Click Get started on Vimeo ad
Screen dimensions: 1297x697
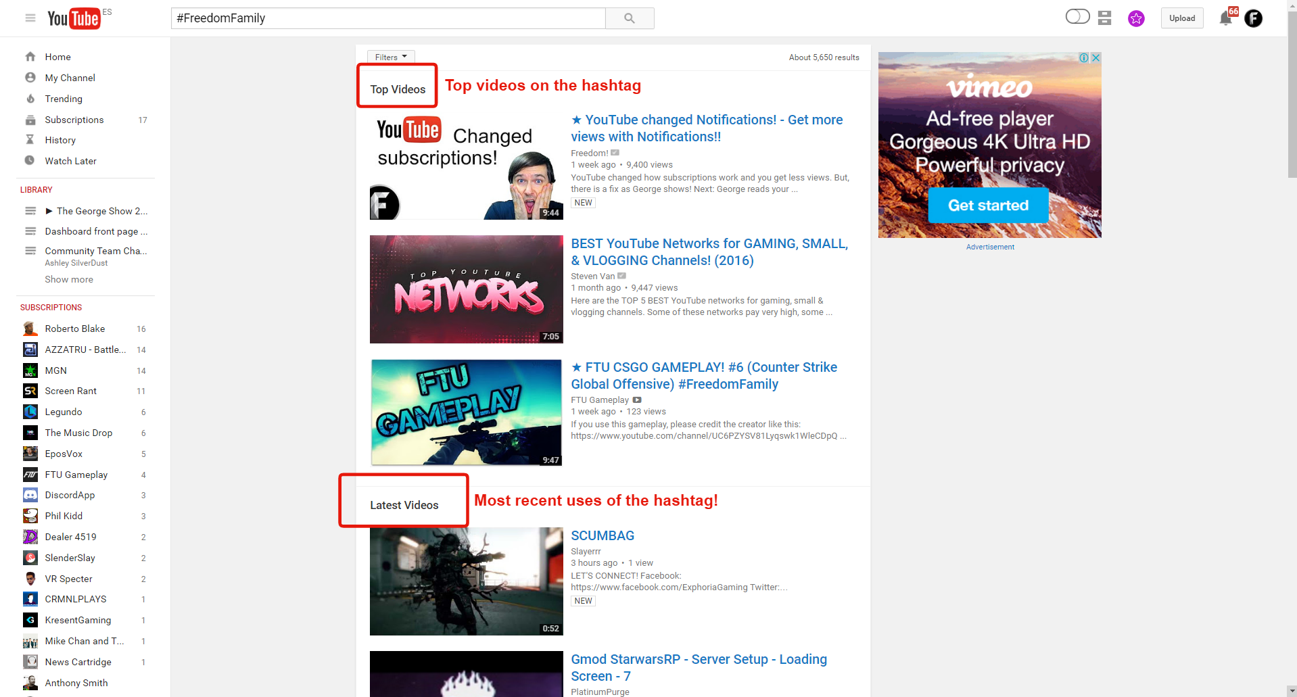(x=988, y=206)
